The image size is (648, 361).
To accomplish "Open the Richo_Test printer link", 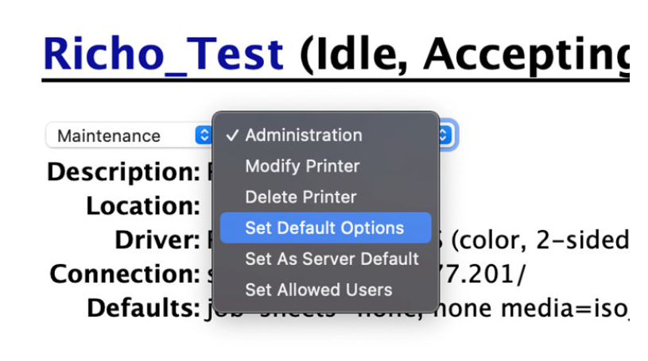I will click(x=163, y=52).
